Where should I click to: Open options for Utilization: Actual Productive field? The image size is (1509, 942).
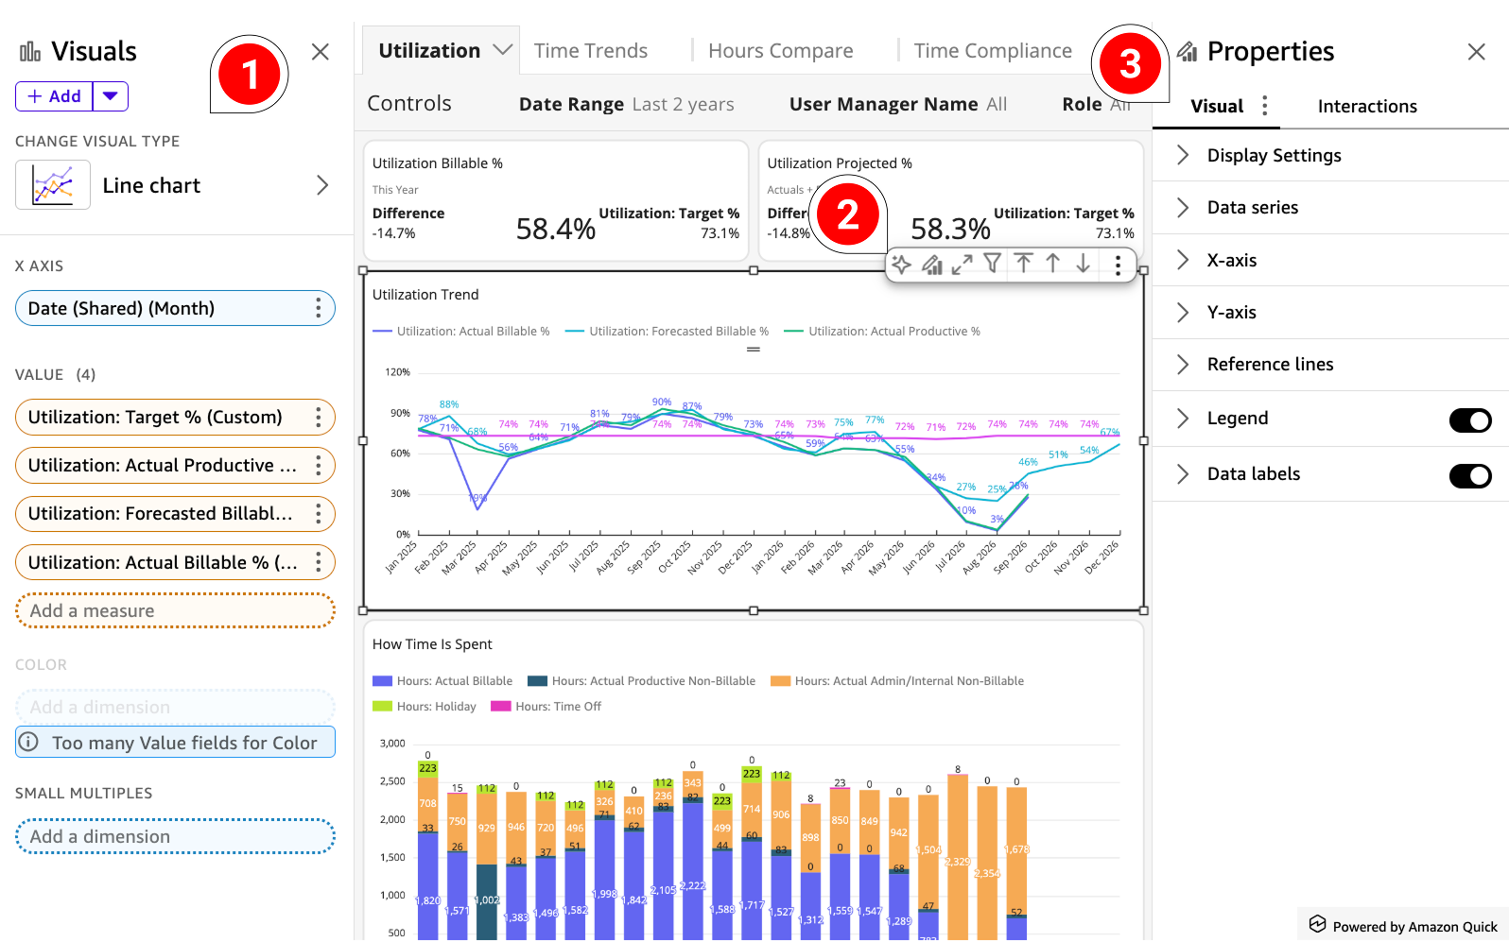(319, 465)
